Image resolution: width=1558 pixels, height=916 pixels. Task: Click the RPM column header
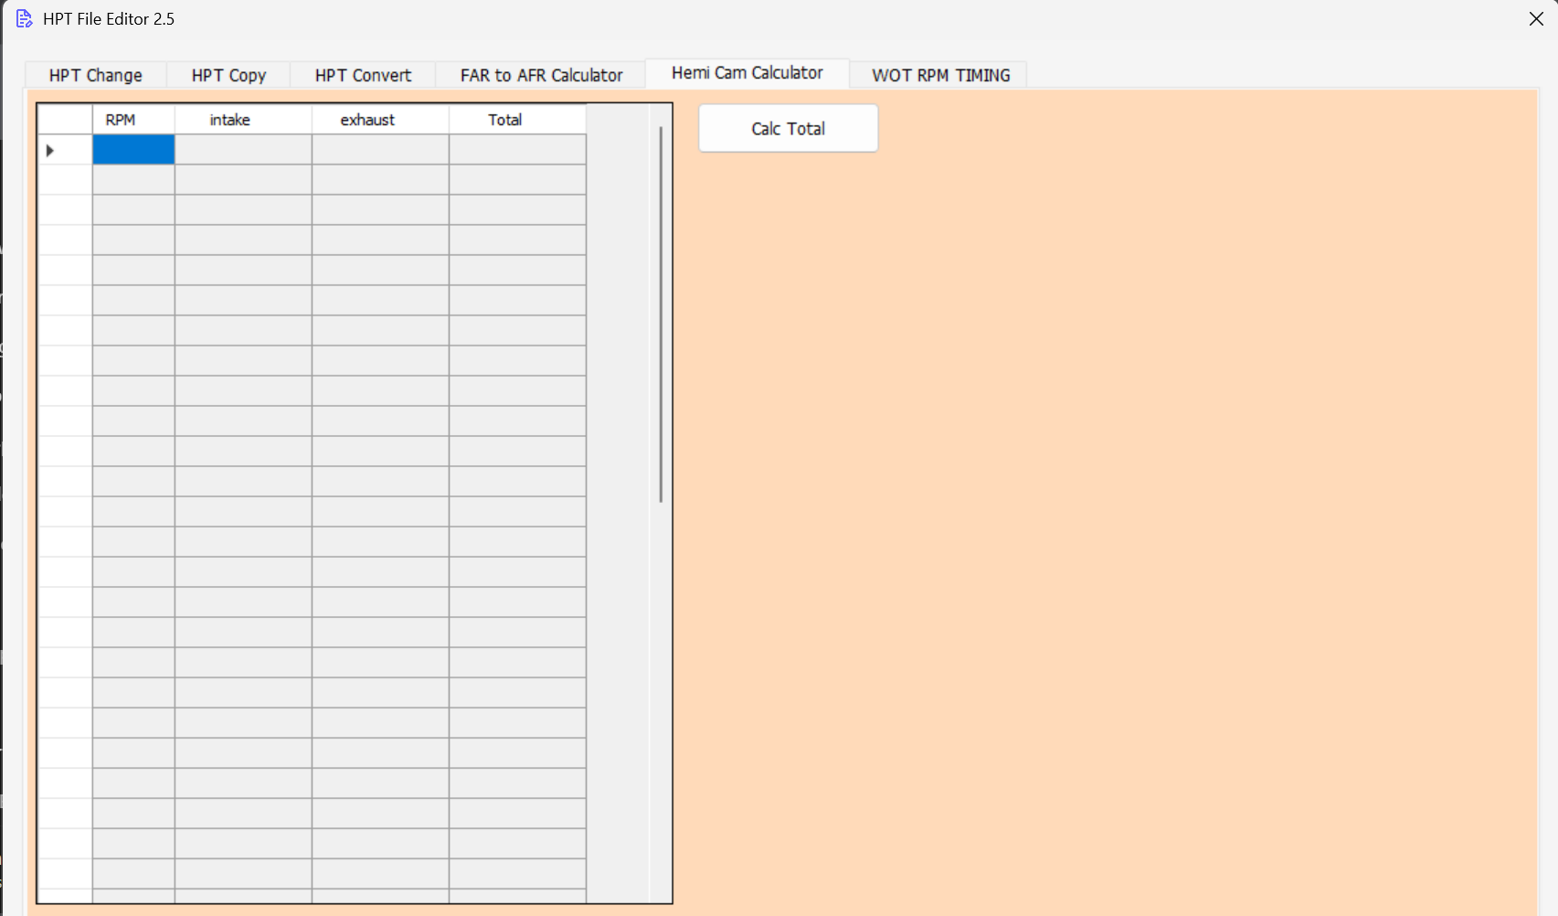(x=122, y=119)
